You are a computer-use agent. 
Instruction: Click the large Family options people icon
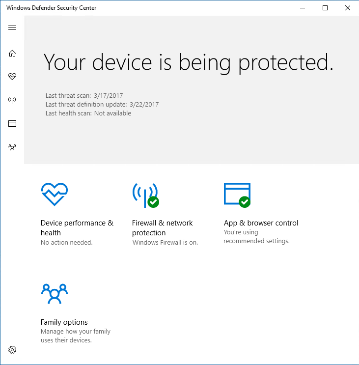coord(54,294)
